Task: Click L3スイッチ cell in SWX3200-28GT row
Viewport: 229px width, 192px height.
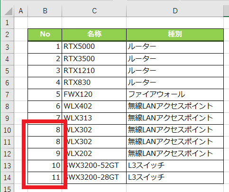Action: coord(175,178)
